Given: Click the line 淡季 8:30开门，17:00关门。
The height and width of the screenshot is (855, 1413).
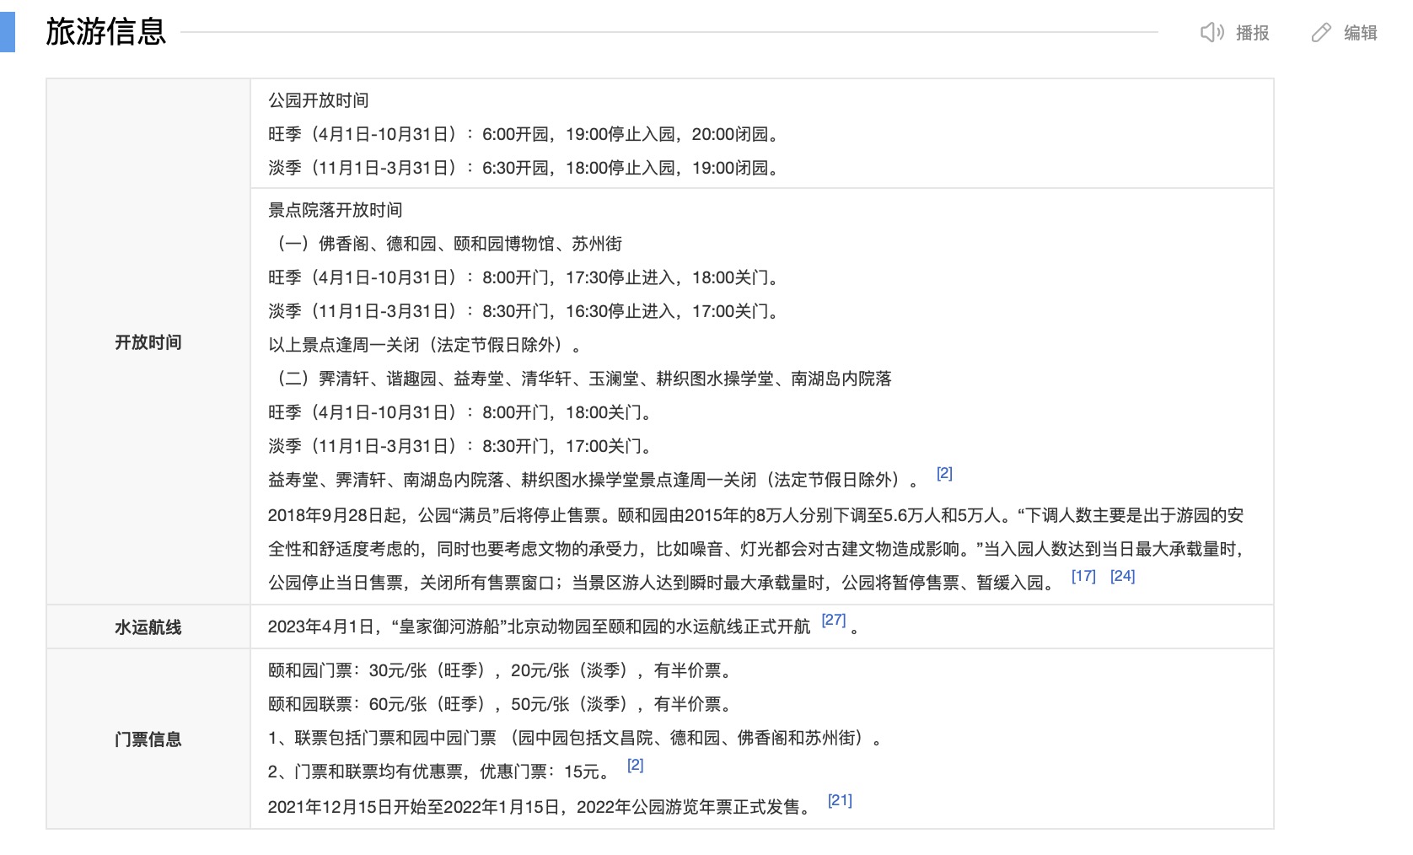Looking at the screenshot, I should point(462,446).
